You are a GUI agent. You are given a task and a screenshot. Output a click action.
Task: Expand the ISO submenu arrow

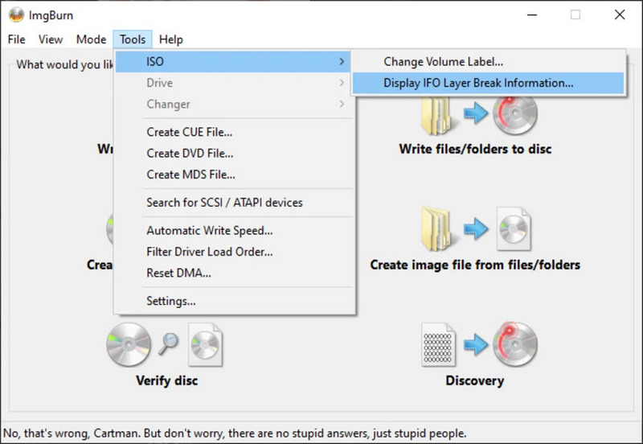pos(342,62)
